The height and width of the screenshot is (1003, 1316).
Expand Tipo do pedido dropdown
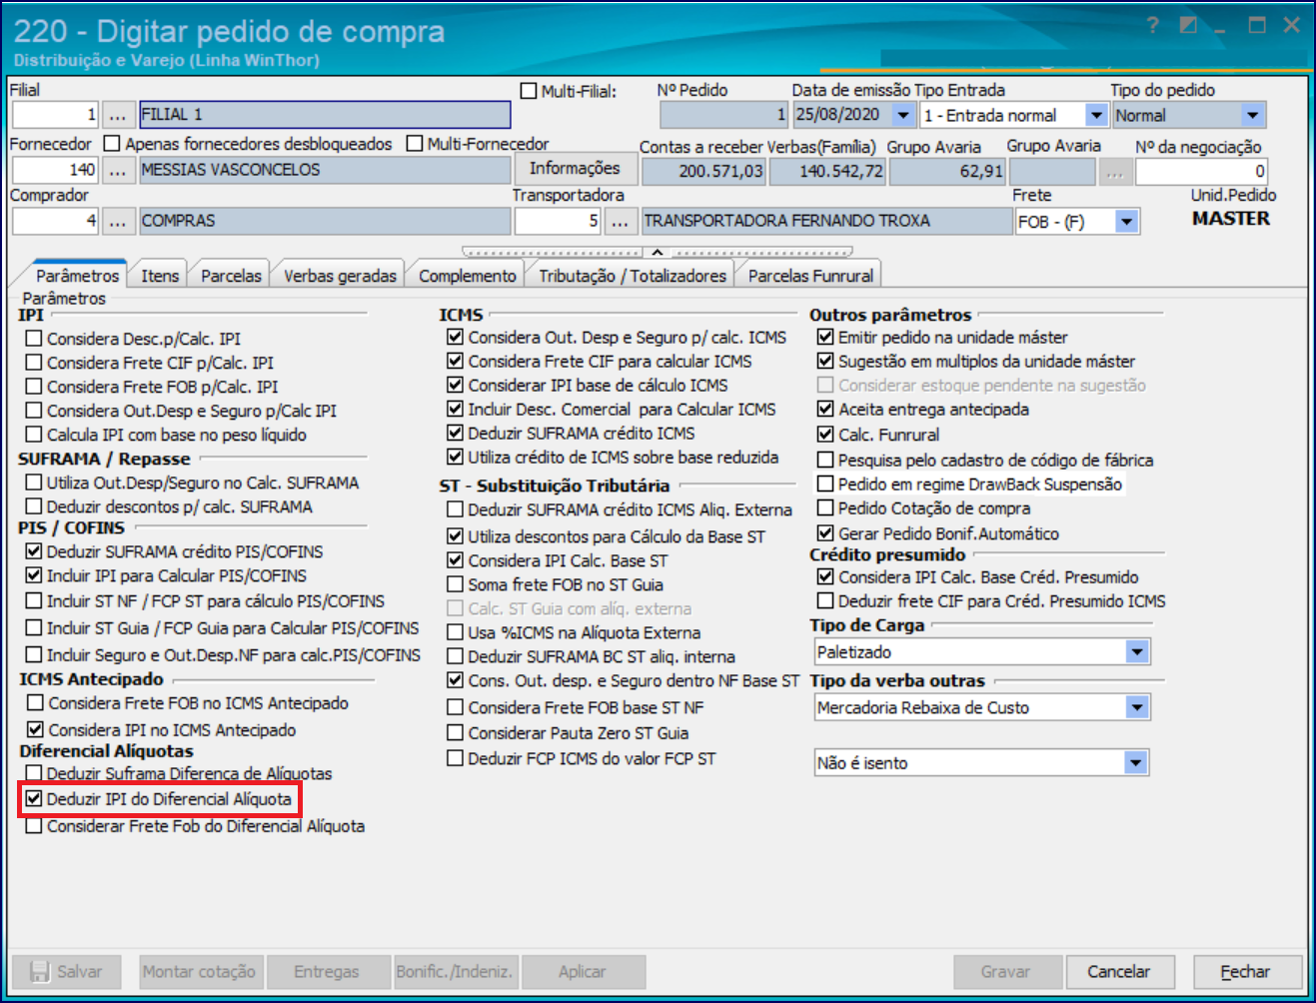pyautogui.click(x=1253, y=115)
